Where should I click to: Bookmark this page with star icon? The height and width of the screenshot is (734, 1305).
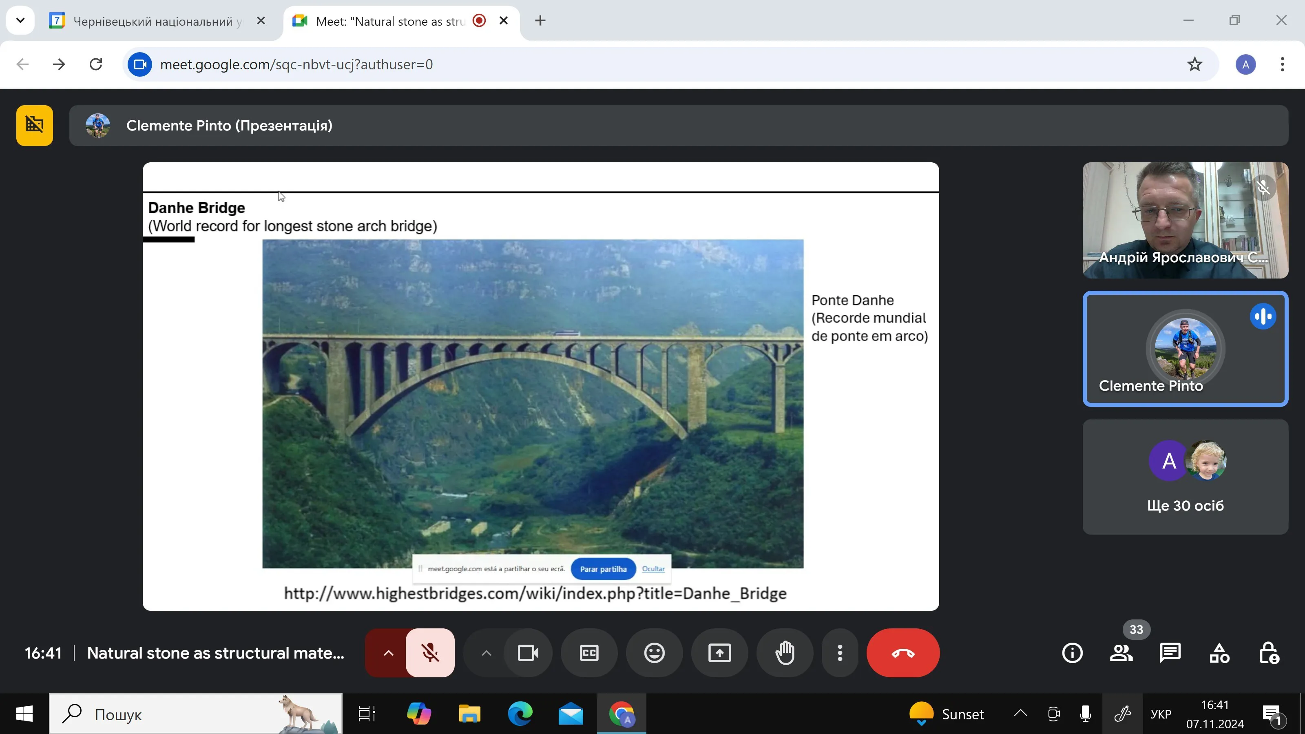coord(1194,64)
